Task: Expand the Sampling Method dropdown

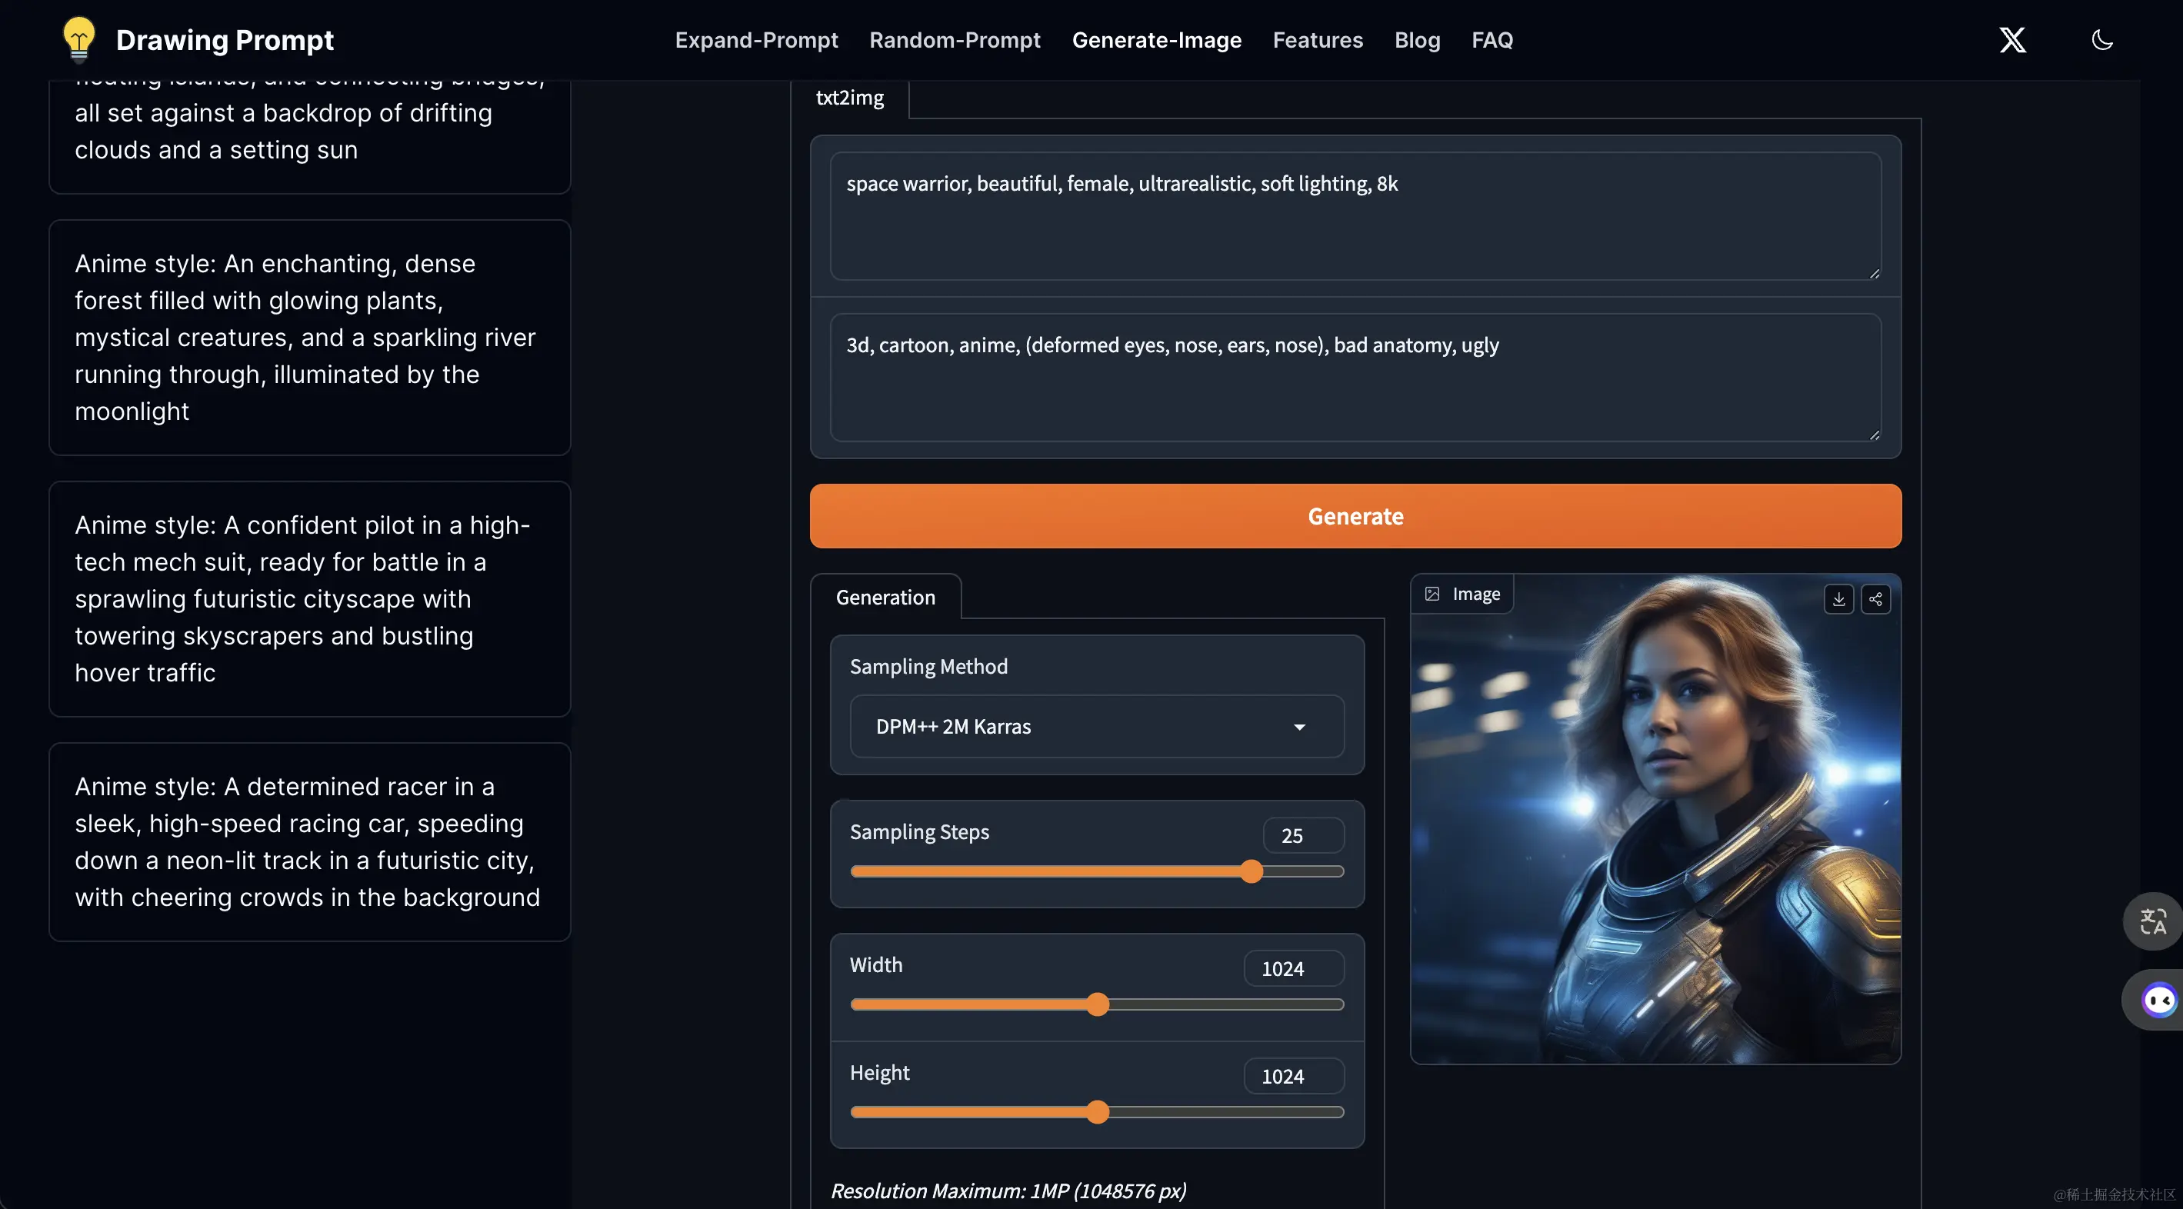Action: (x=1096, y=726)
